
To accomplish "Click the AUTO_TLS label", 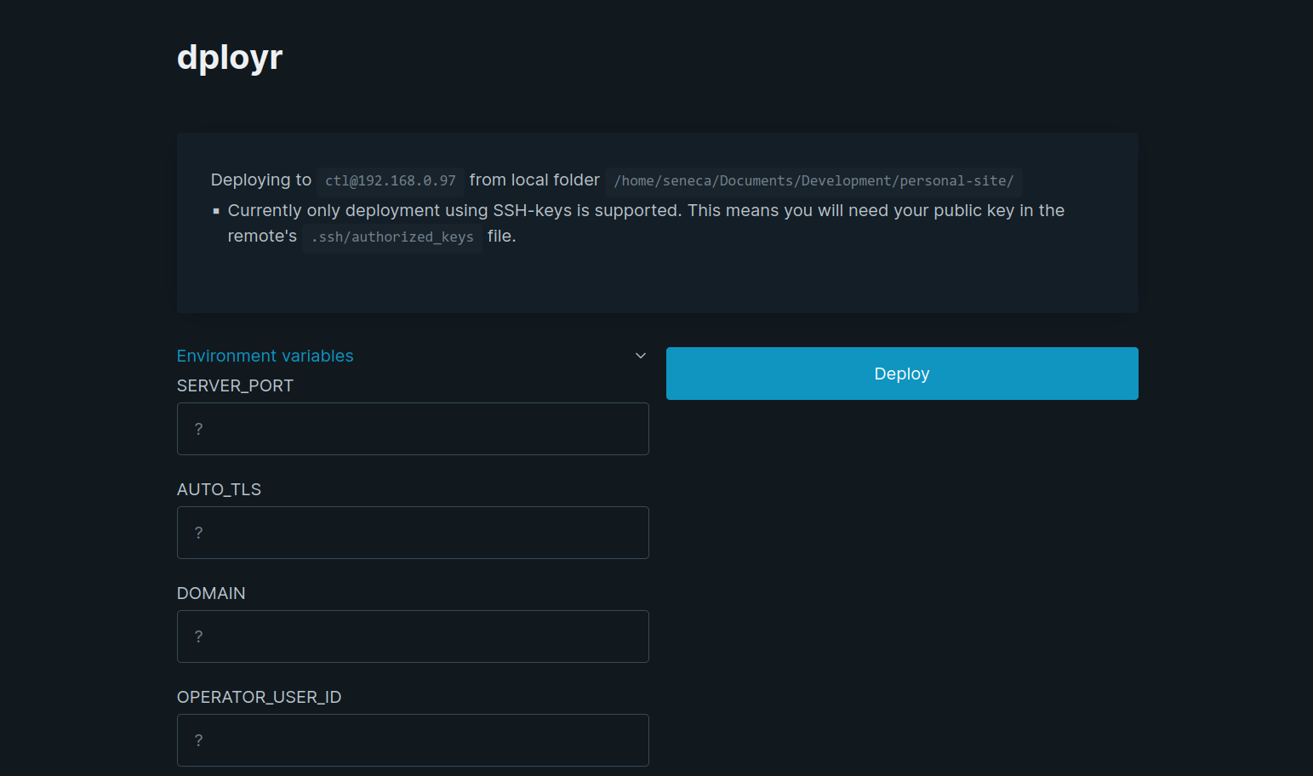I will [x=219, y=489].
